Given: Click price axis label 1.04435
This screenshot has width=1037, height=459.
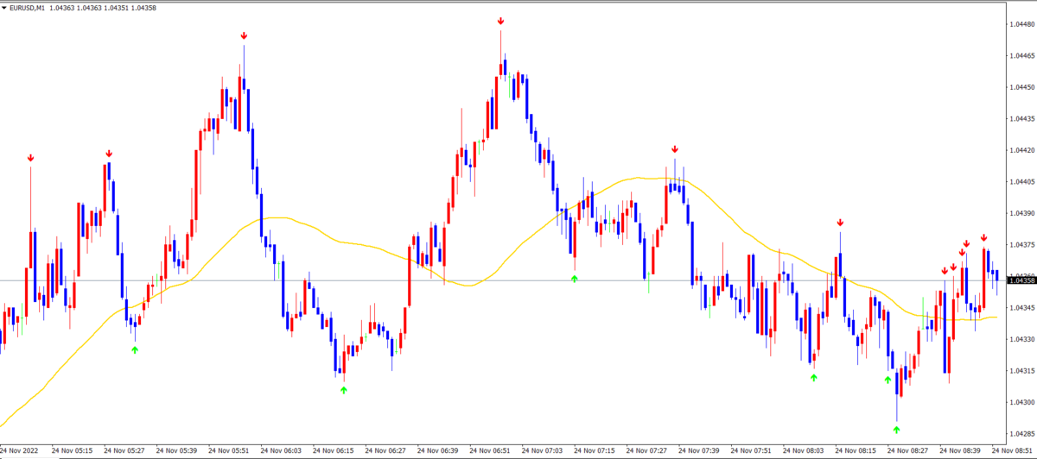Looking at the screenshot, I should tap(1021, 118).
